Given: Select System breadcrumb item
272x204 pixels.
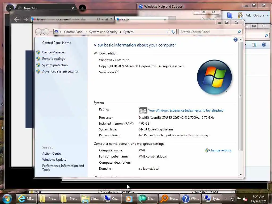Looking at the screenshot, I should tap(128, 32).
